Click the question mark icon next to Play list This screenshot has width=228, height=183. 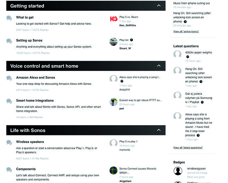point(132,40)
